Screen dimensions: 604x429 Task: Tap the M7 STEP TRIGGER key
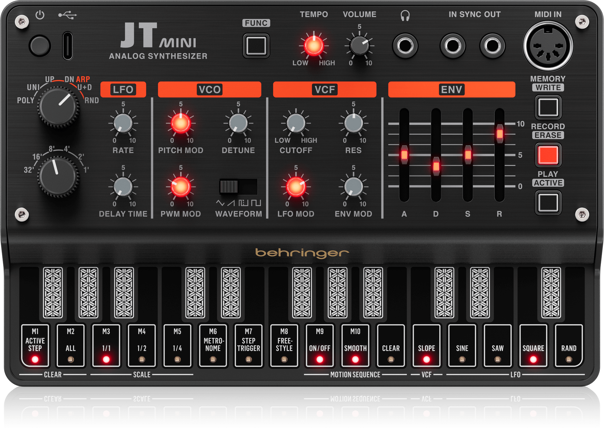click(x=249, y=346)
